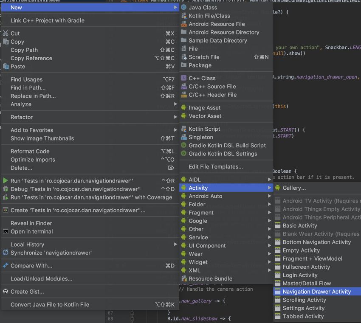Click the Kotlin Script icon
The height and width of the screenshot is (323, 361).
[x=183, y=129]
